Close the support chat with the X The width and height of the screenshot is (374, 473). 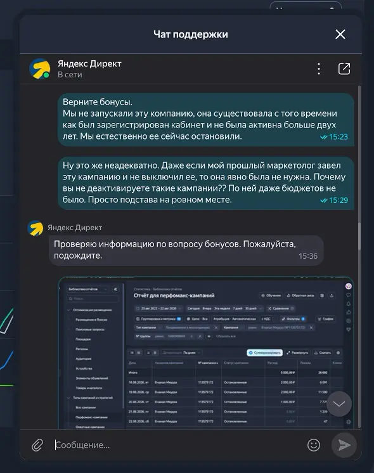pos(340,34)
